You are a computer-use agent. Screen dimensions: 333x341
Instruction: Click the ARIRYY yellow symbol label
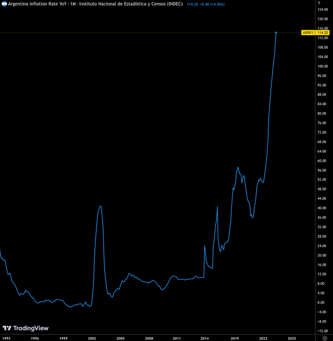pyautogui.click(x=308, y=33)
